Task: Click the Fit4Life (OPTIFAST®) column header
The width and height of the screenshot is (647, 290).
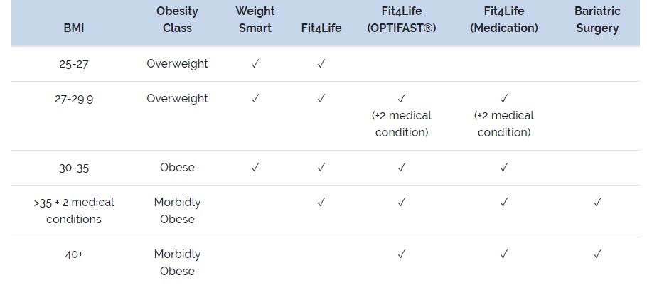Action: coord(402,20)
